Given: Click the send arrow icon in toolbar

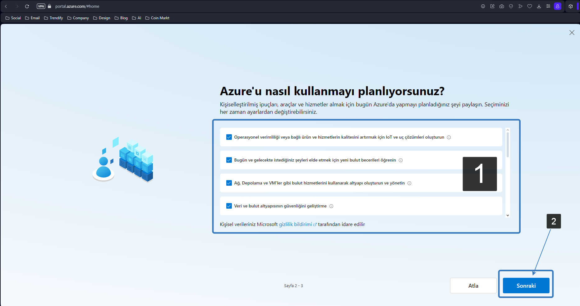Looking at the screenshot, I should click(x=520, y=6).
